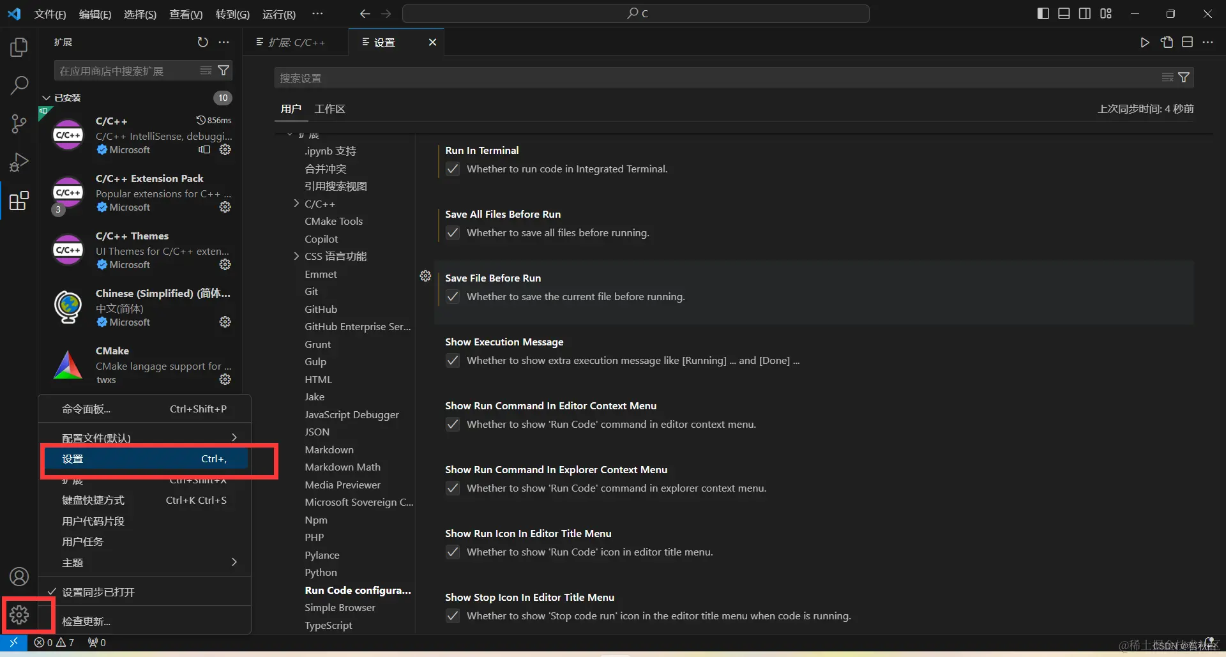Toggle secondary side bar layout icon
Viewport: 1226px width, 657px height.
[x=1085, y=13]
